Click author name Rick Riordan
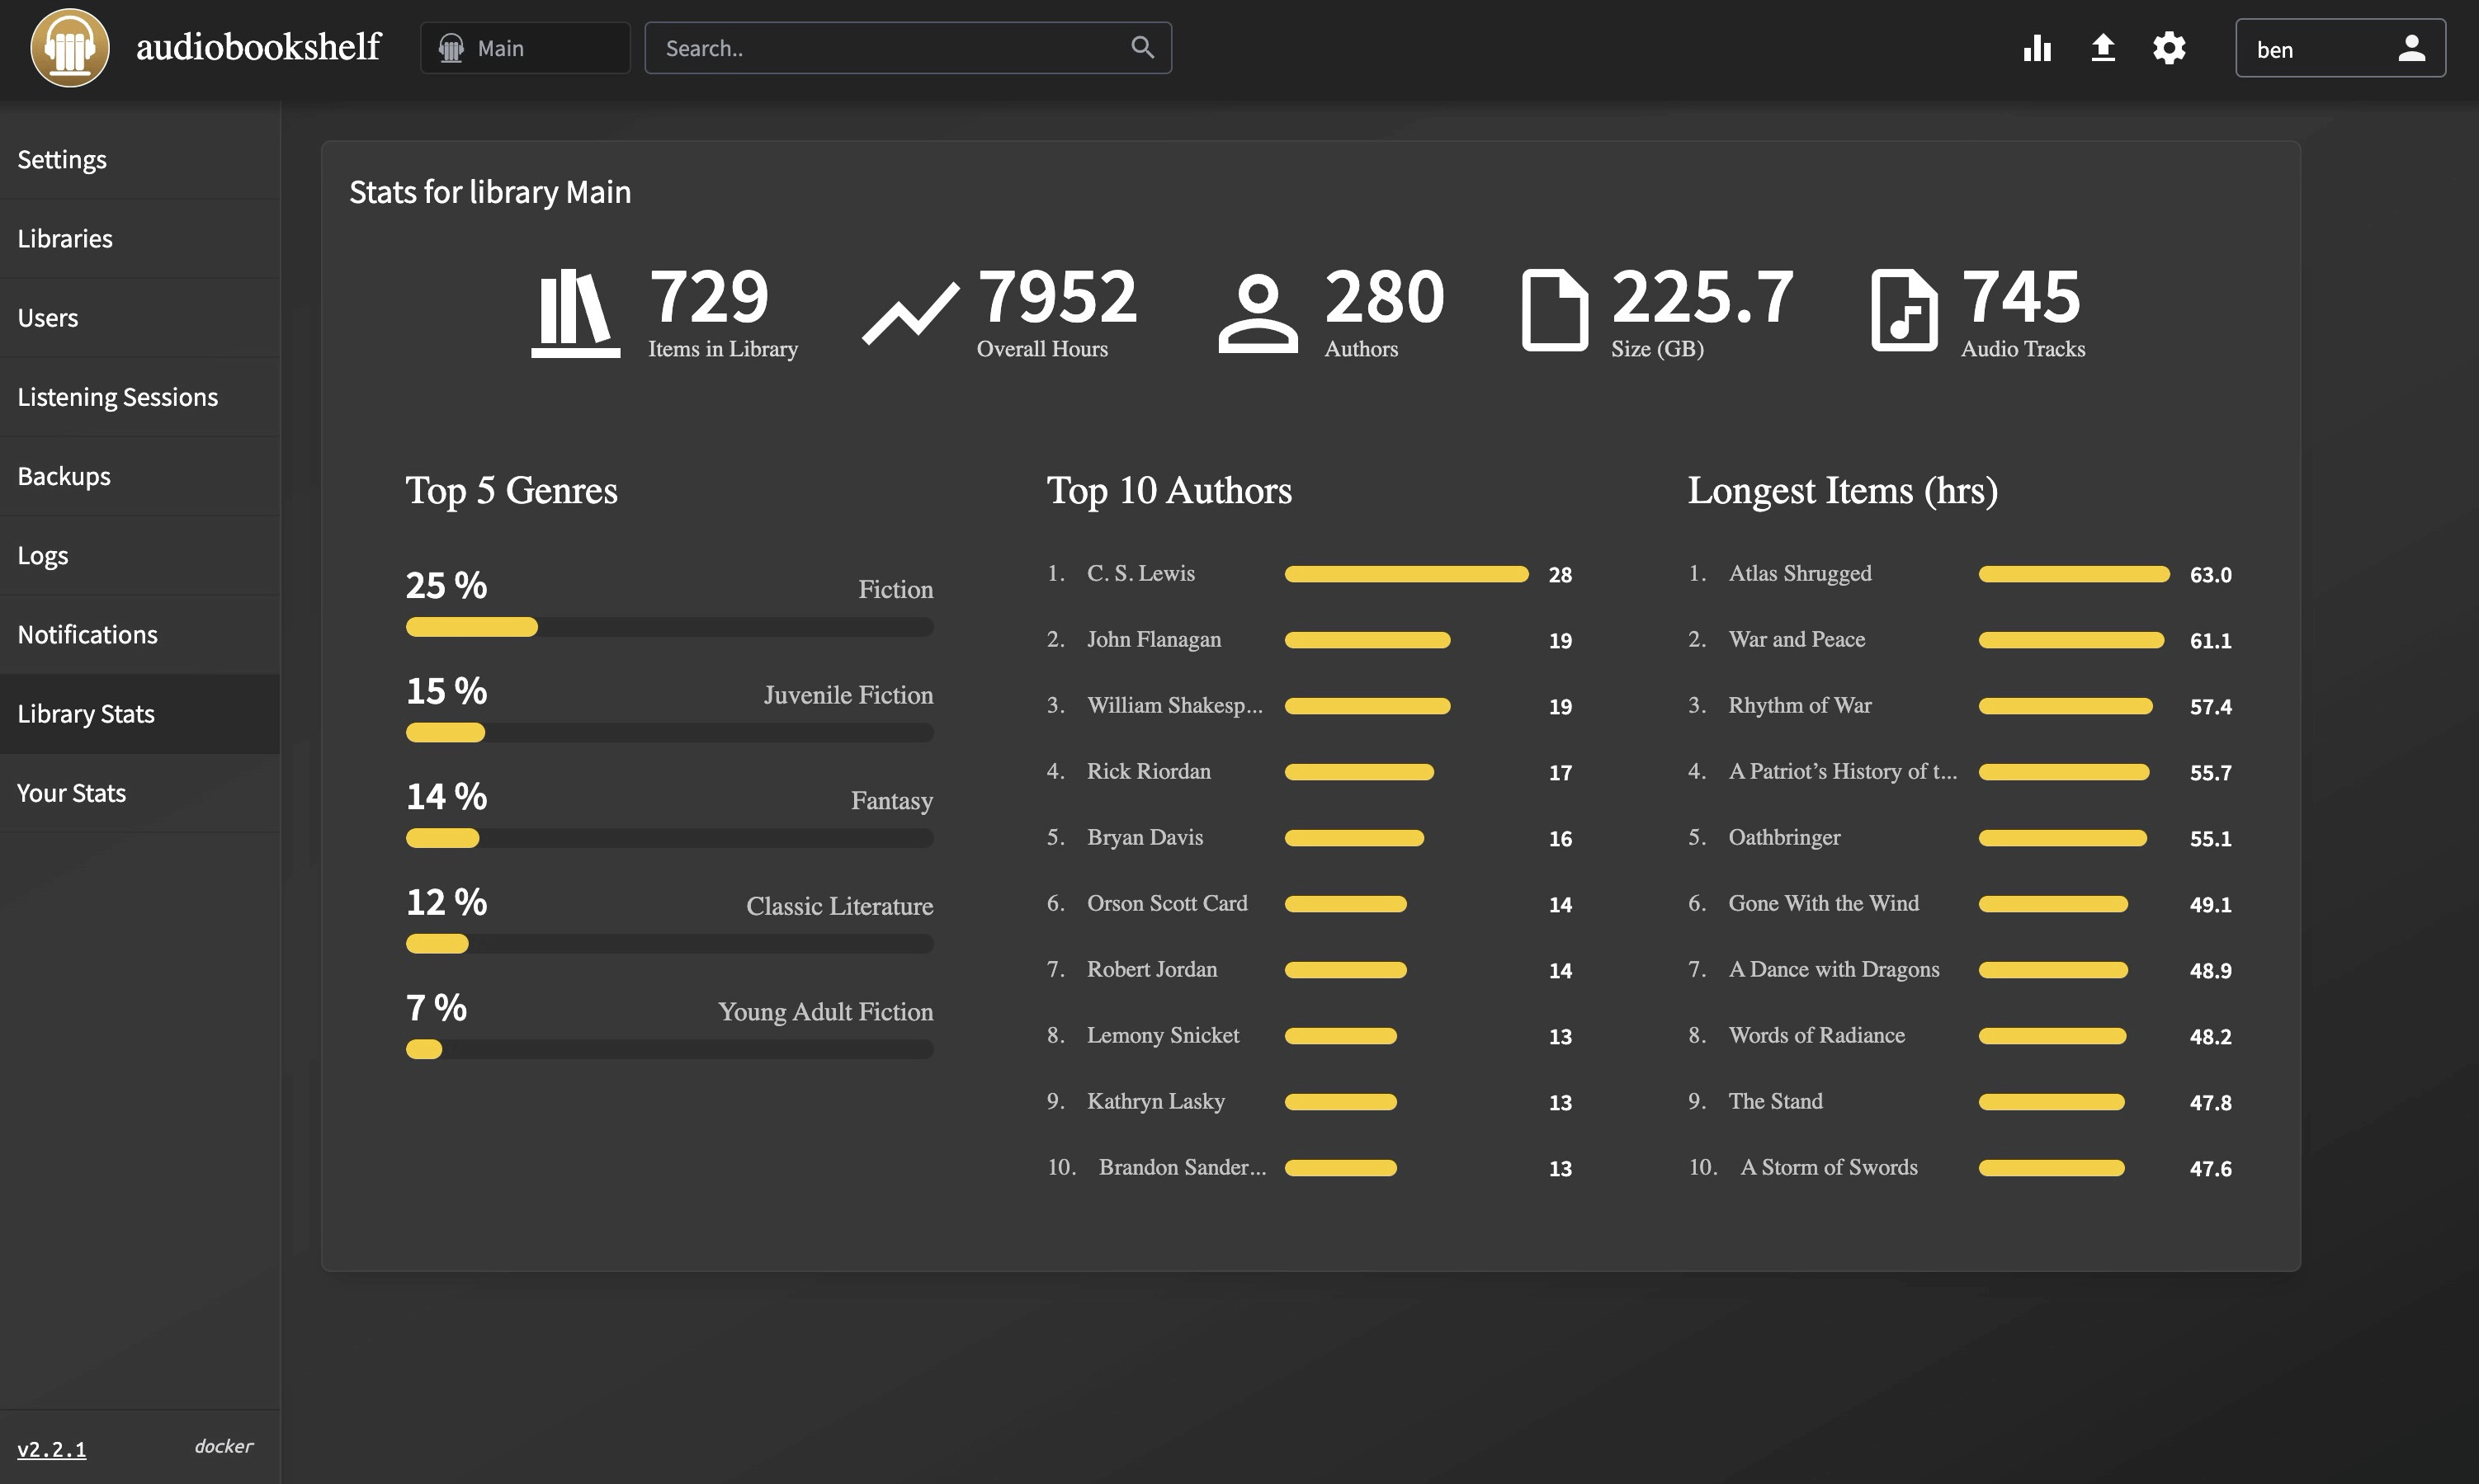This screenshot has width=2479, height=1484. (x=1149, y=771)
